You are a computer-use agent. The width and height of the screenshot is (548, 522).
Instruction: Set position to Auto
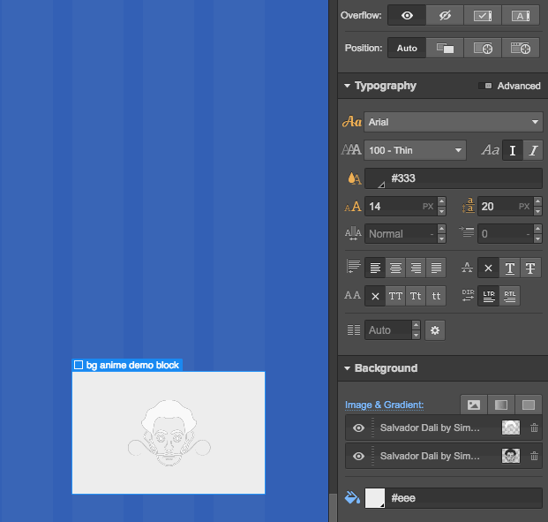[x=407, y=48]
